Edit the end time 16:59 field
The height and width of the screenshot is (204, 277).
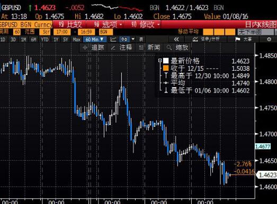coord(86,32)
